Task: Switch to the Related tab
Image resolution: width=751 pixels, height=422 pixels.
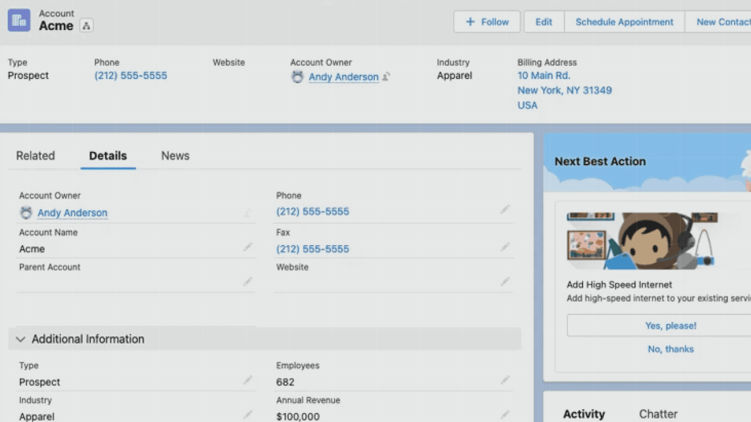Action: (35, 156)
